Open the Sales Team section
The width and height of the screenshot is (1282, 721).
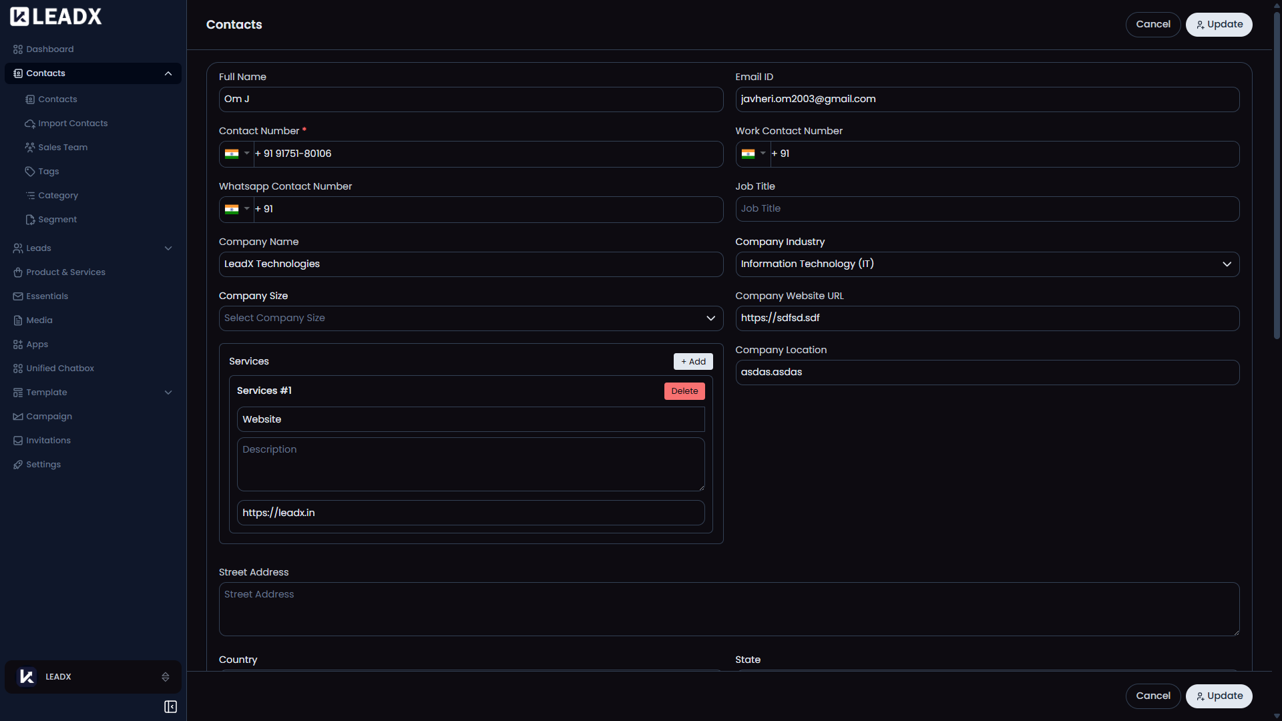point(62,147)
